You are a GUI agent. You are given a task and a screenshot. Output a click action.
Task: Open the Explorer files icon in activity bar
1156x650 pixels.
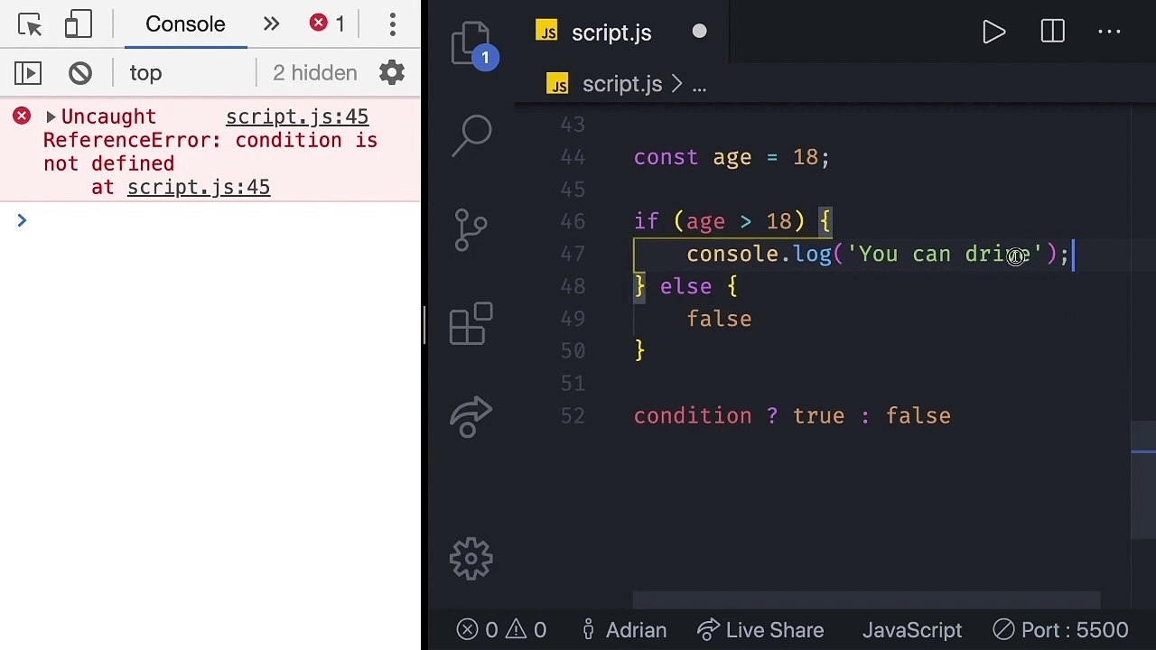pyautogui.click(x=471, y=43)
